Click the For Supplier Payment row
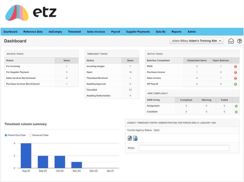The width and height of the screenshot is (244, 182). pos(41,72)
